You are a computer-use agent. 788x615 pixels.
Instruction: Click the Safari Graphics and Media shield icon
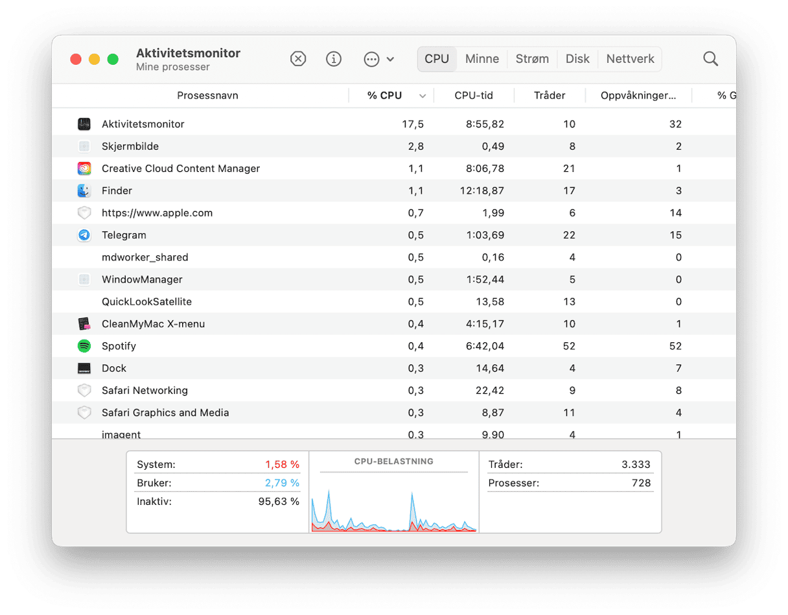tap(84, 412)
